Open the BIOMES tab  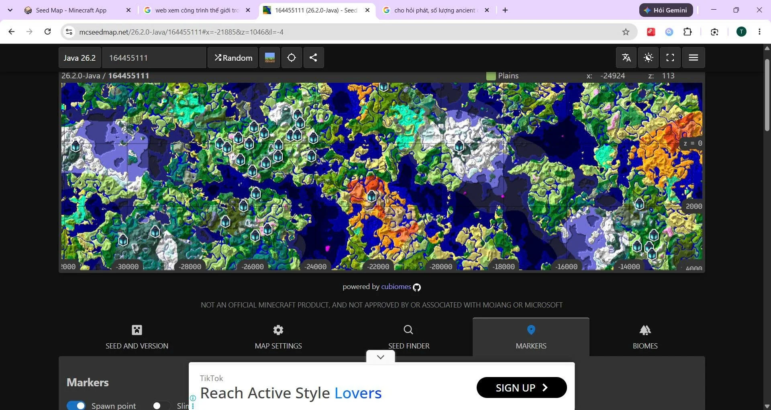tap(645, 337)
